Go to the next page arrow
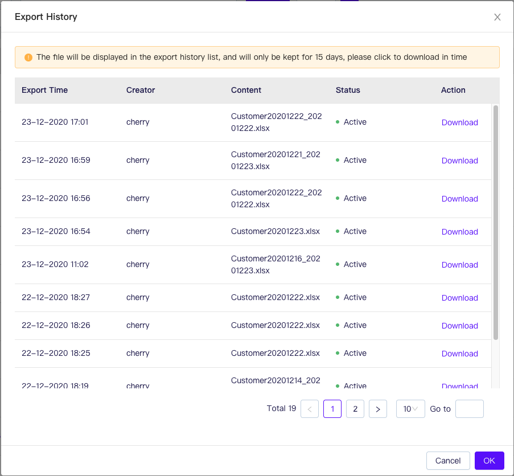 377,409
